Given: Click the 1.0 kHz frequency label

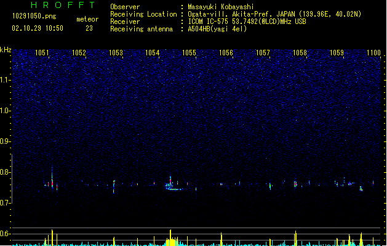Looking at the screenshot, I should pos(5,111).
